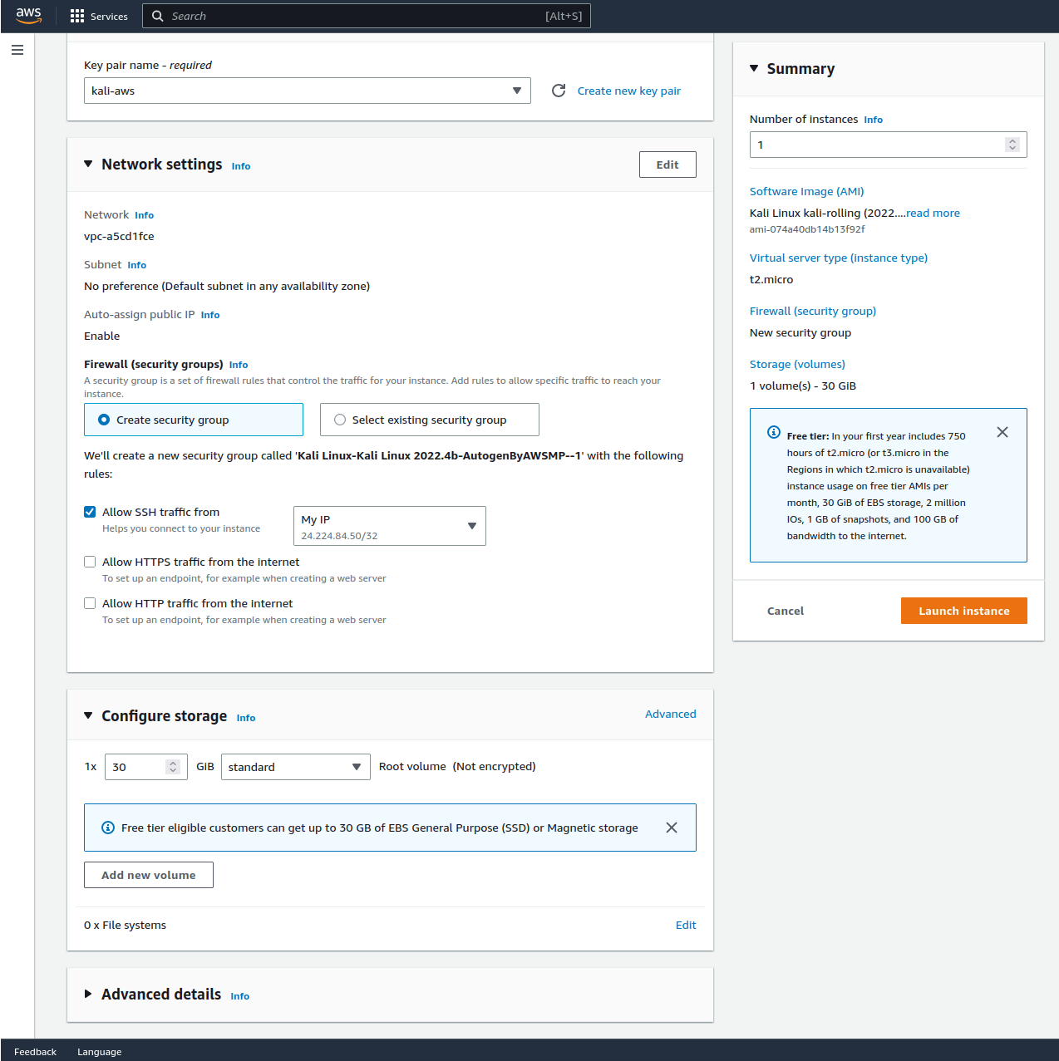Uncheck Allow SSH traffic from
This screenshot has height=1061, width=1059.
pos(90,512)
